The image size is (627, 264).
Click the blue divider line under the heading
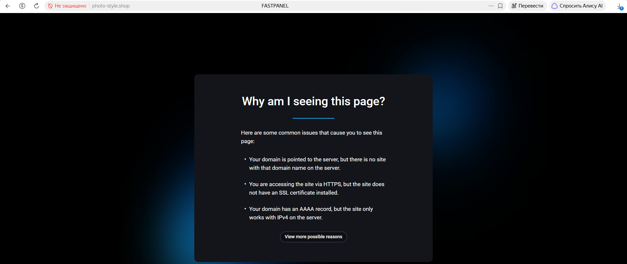tap(313, 118)
